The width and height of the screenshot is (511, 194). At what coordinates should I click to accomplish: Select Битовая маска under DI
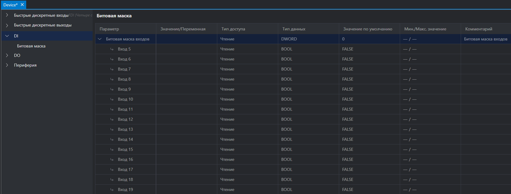tap(31, 46)
